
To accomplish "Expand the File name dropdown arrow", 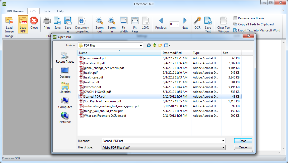I will [x=223, y=141].
